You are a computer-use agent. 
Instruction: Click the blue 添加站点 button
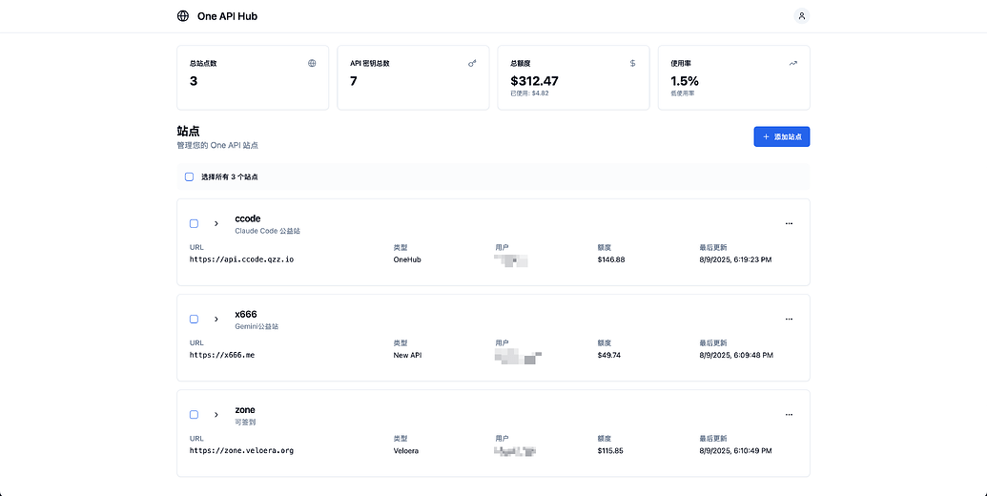click(782, 136)
